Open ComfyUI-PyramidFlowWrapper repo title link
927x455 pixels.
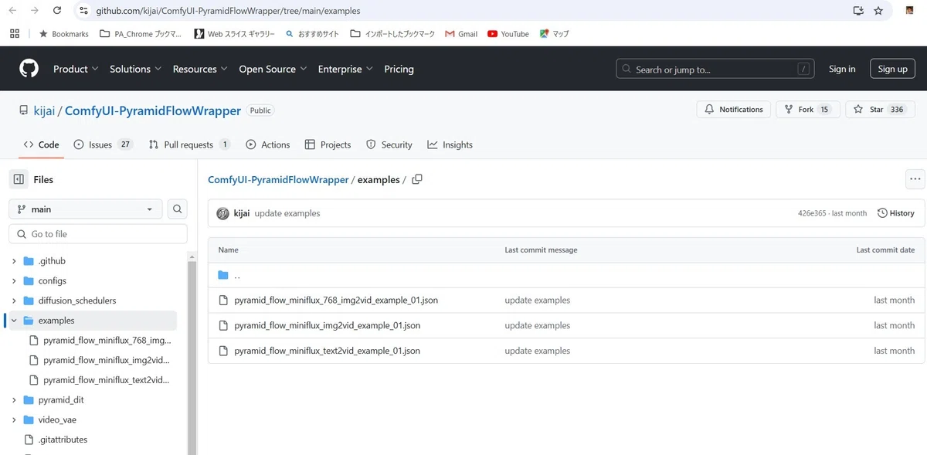(153, 110)
